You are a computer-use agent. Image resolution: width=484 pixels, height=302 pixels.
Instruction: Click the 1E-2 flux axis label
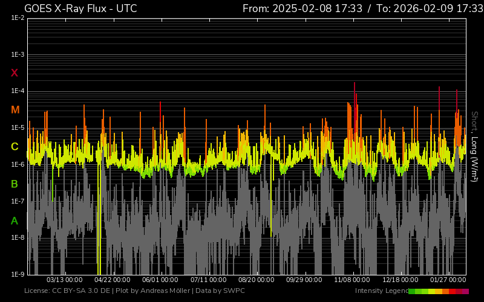click(x=17, y=18)
